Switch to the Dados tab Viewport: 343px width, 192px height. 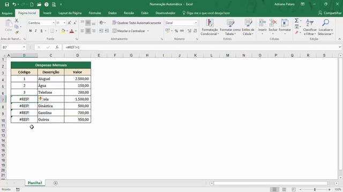tap(113, 13)
